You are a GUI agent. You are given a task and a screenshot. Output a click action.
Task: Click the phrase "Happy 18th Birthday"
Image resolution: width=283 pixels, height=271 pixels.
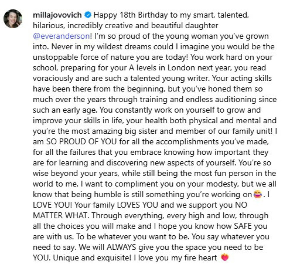[x=131, y=15]
